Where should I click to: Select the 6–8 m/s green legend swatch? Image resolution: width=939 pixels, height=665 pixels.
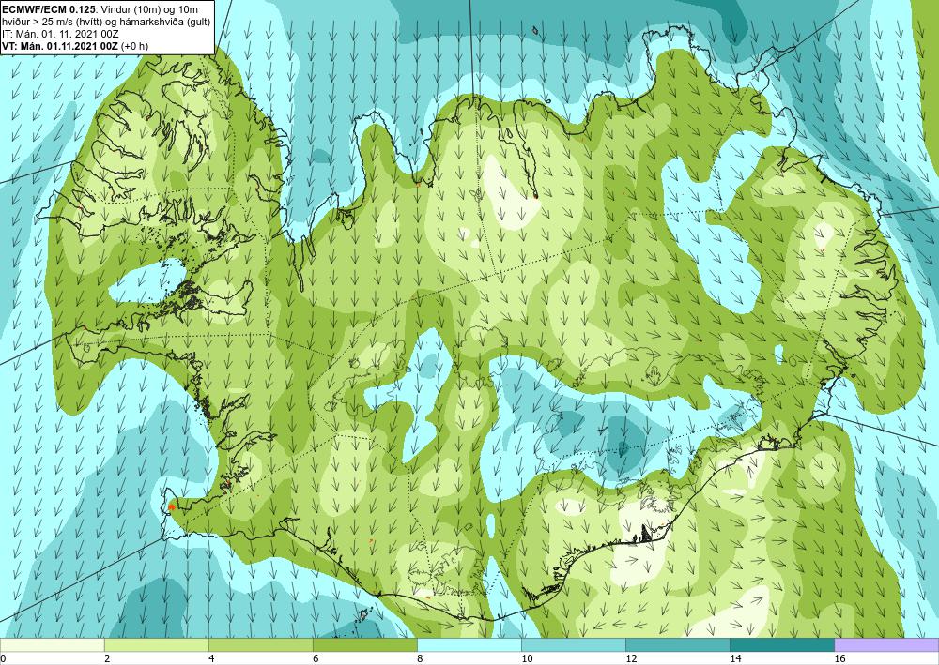click(365, 645)
